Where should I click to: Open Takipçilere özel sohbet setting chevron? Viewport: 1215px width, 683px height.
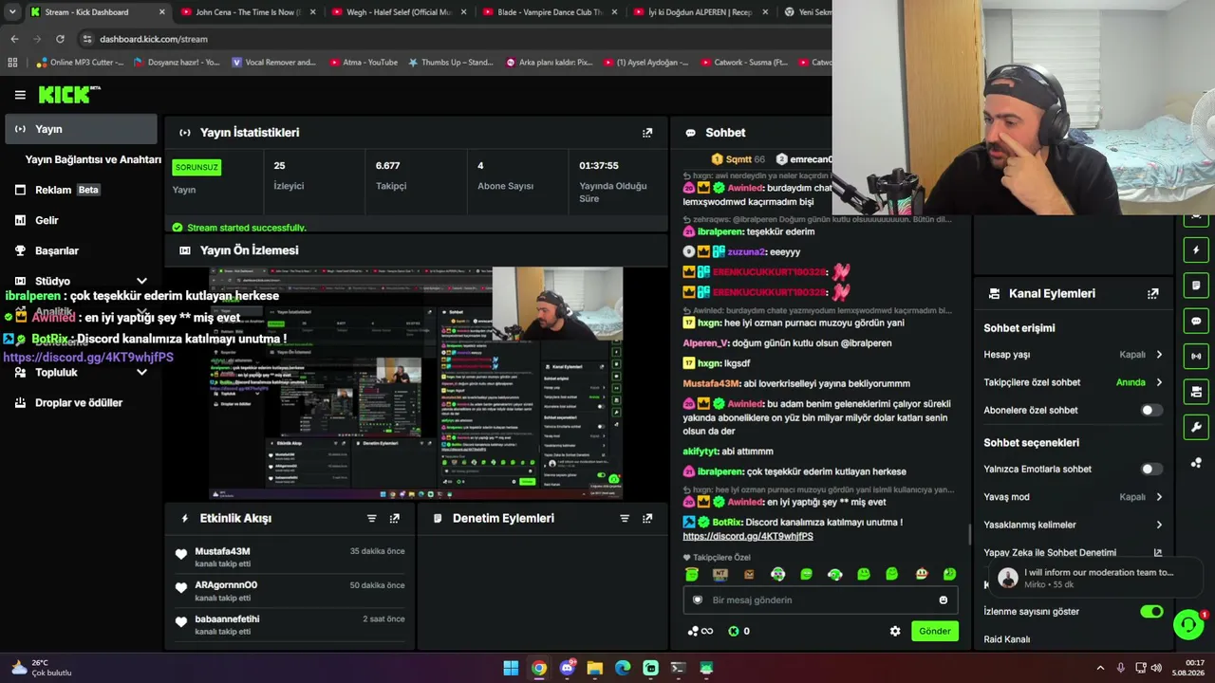point(1159,382)
